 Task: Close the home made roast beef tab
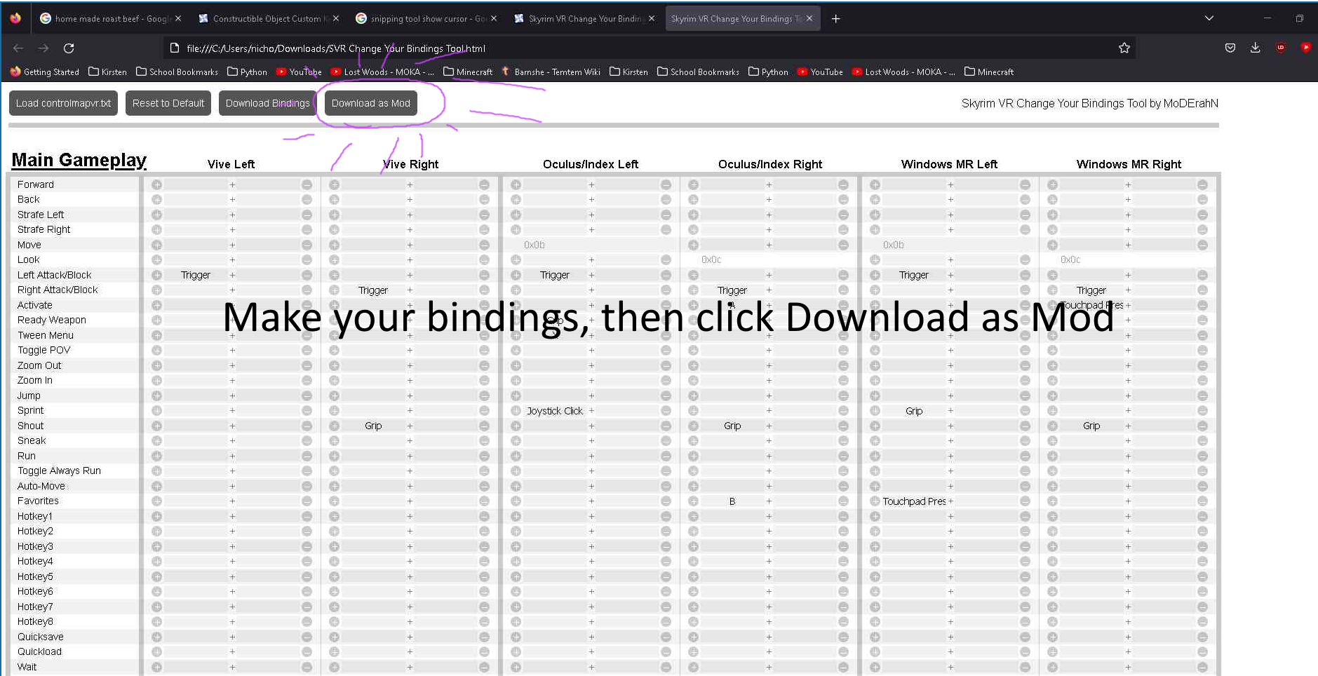178,19
